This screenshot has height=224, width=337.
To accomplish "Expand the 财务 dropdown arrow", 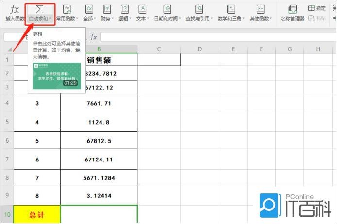I will click(112, 19).
